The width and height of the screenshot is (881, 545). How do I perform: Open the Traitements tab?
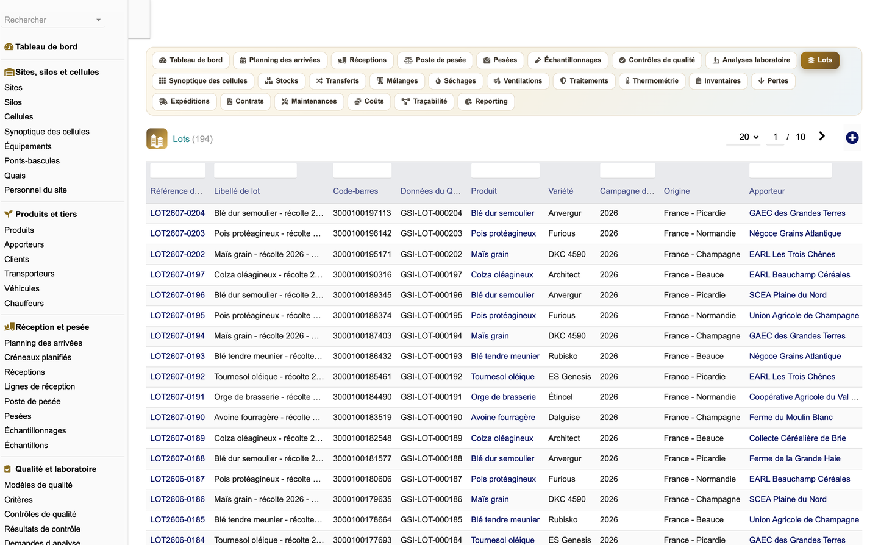(x=584, y=81)
